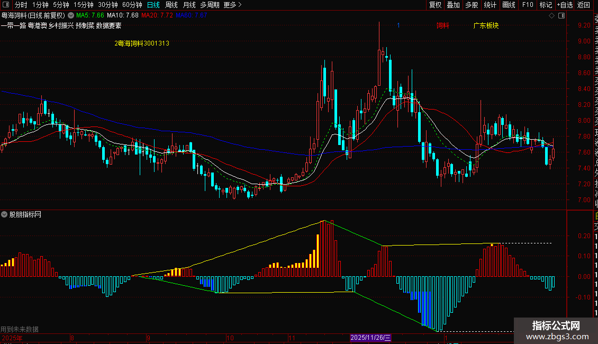Click the MA20: 7.72 indicator value
This screenshot has height=344, width=598.
[x=157, y=15]
